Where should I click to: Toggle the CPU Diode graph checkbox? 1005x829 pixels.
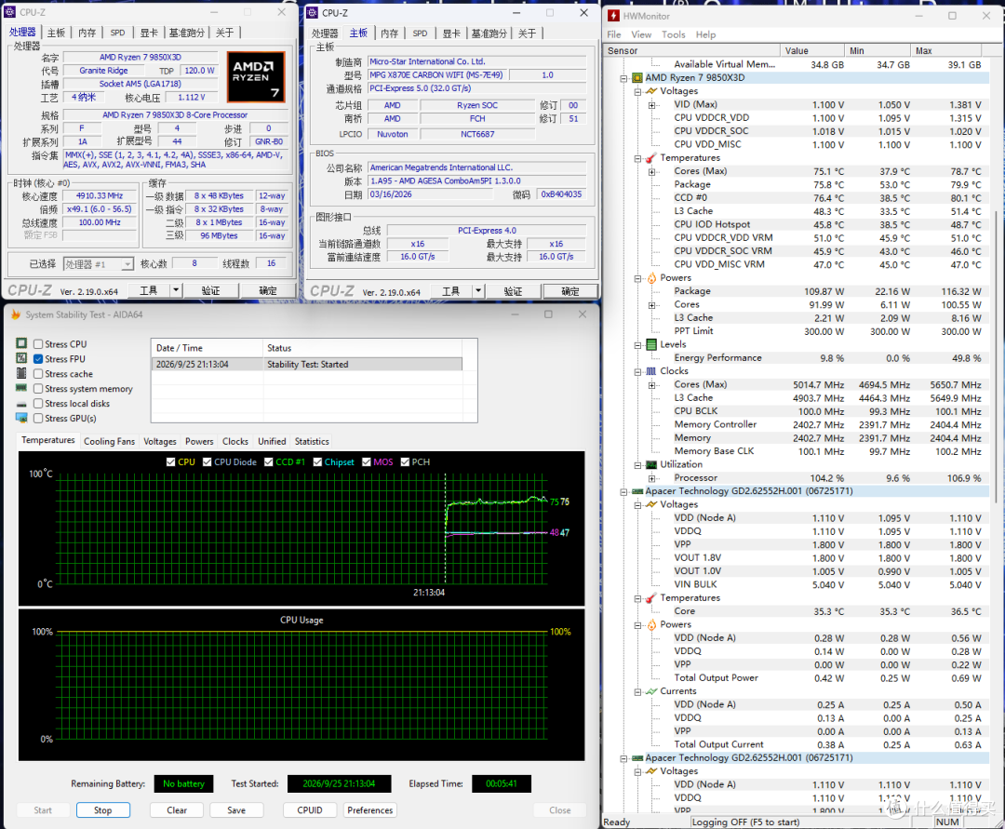(207, 461)
